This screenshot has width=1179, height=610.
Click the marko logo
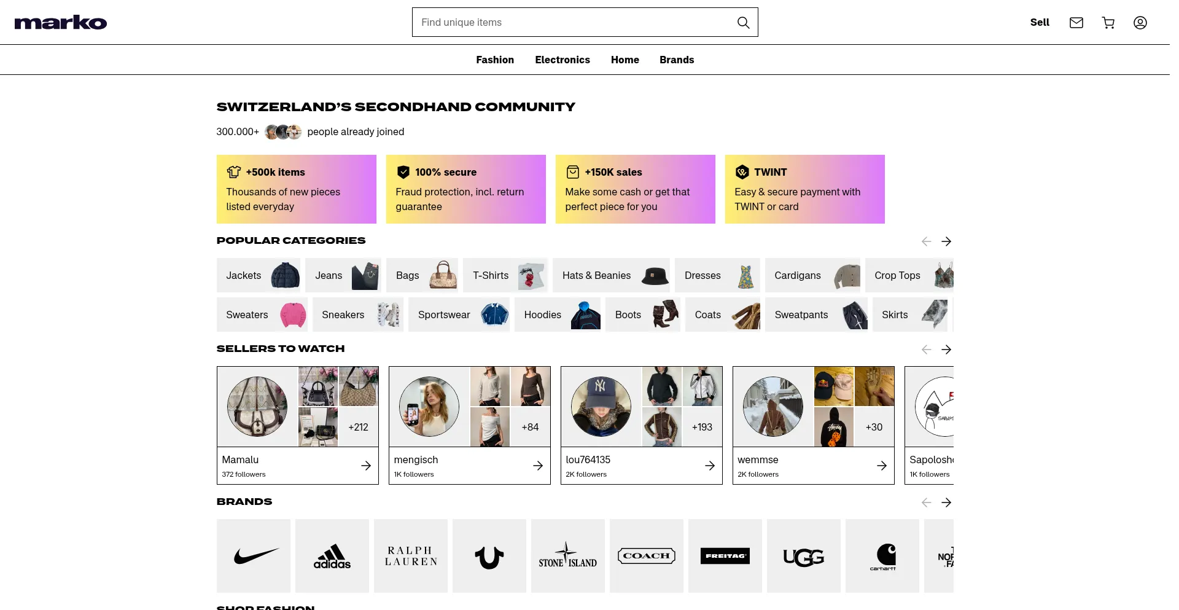61,23
